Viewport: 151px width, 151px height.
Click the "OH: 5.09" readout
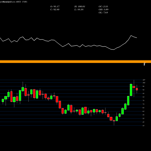click(104, 10)
